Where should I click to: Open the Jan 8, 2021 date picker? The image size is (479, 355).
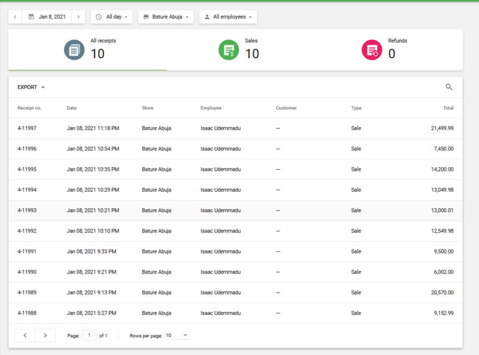[x=47, y=17]
